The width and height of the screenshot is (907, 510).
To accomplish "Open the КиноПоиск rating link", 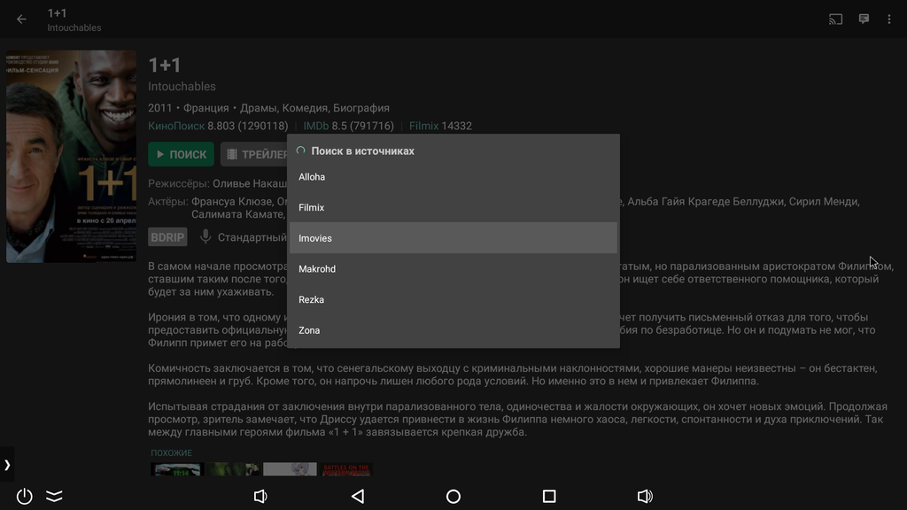I will click(176, 126).
